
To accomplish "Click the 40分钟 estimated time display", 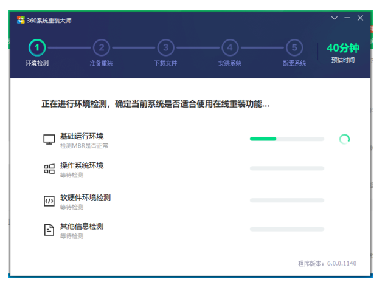I will pos(343,47).
